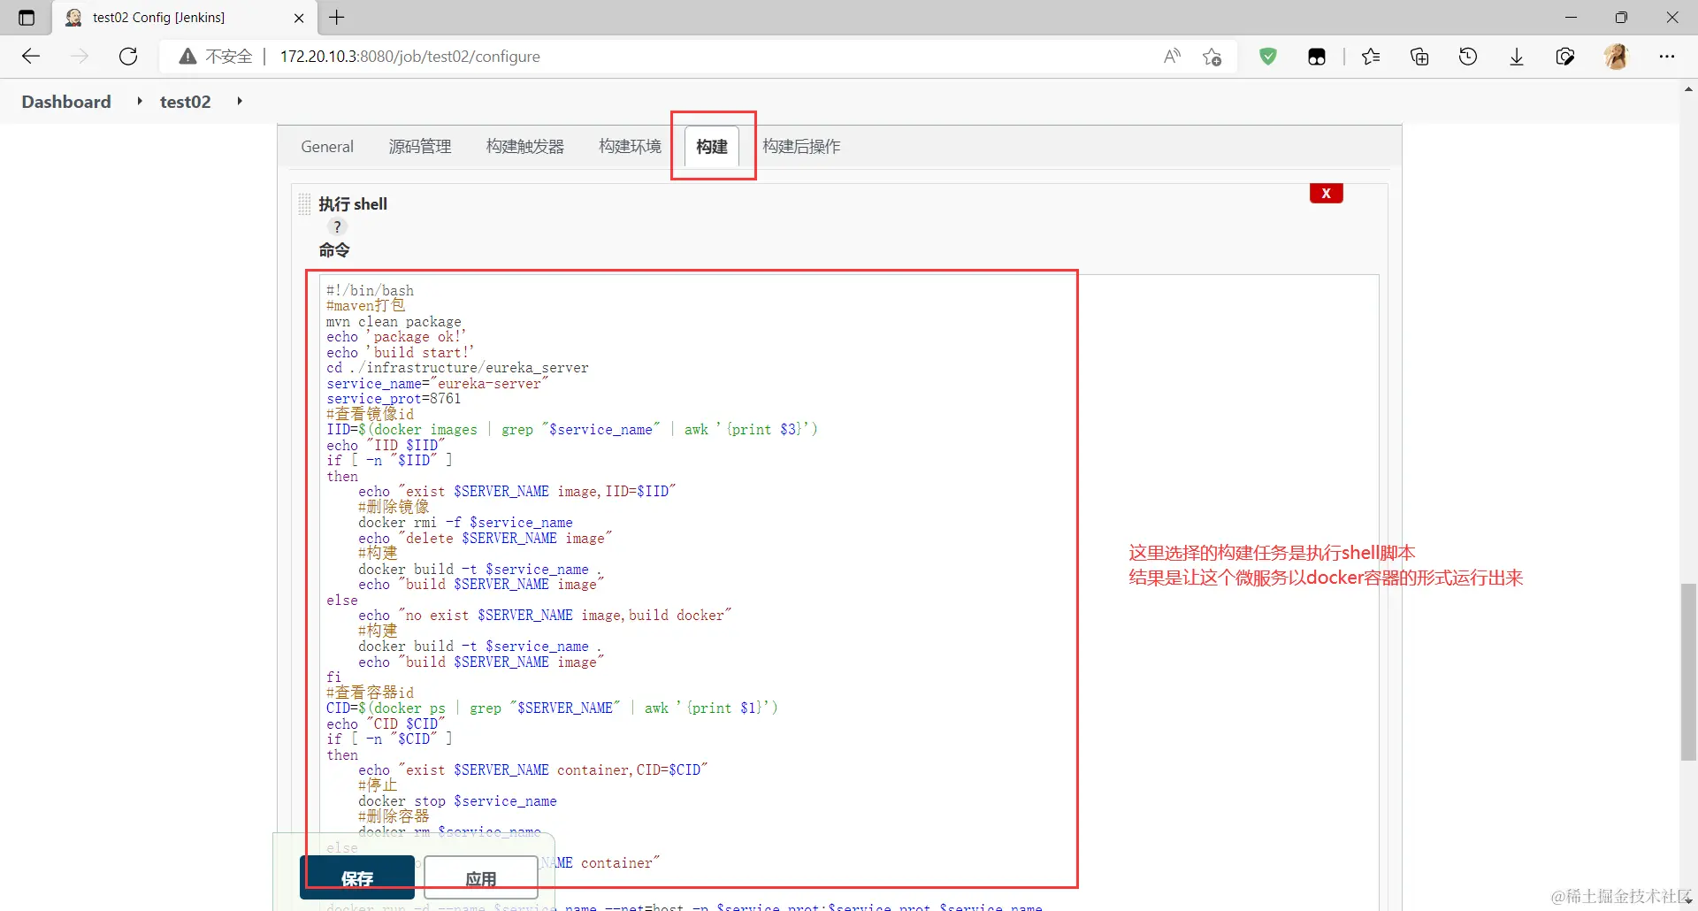Expand the test02 breadcrumb chevron
Screen dimensions: 1698x911
click(x=239, y=101)
